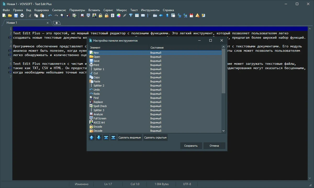
Task: Click the Redo arrow in main toolbar
Action: (x=56, y=15)
